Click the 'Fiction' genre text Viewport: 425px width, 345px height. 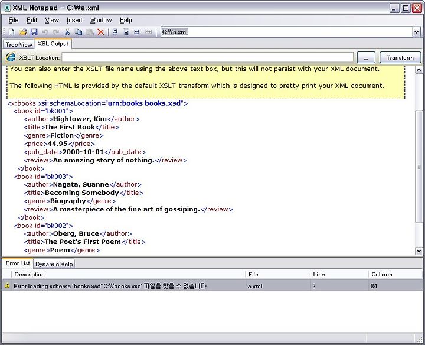point(62,135)
